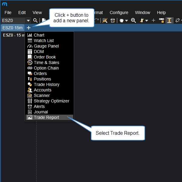Open the Configure menu

[119, 12]
